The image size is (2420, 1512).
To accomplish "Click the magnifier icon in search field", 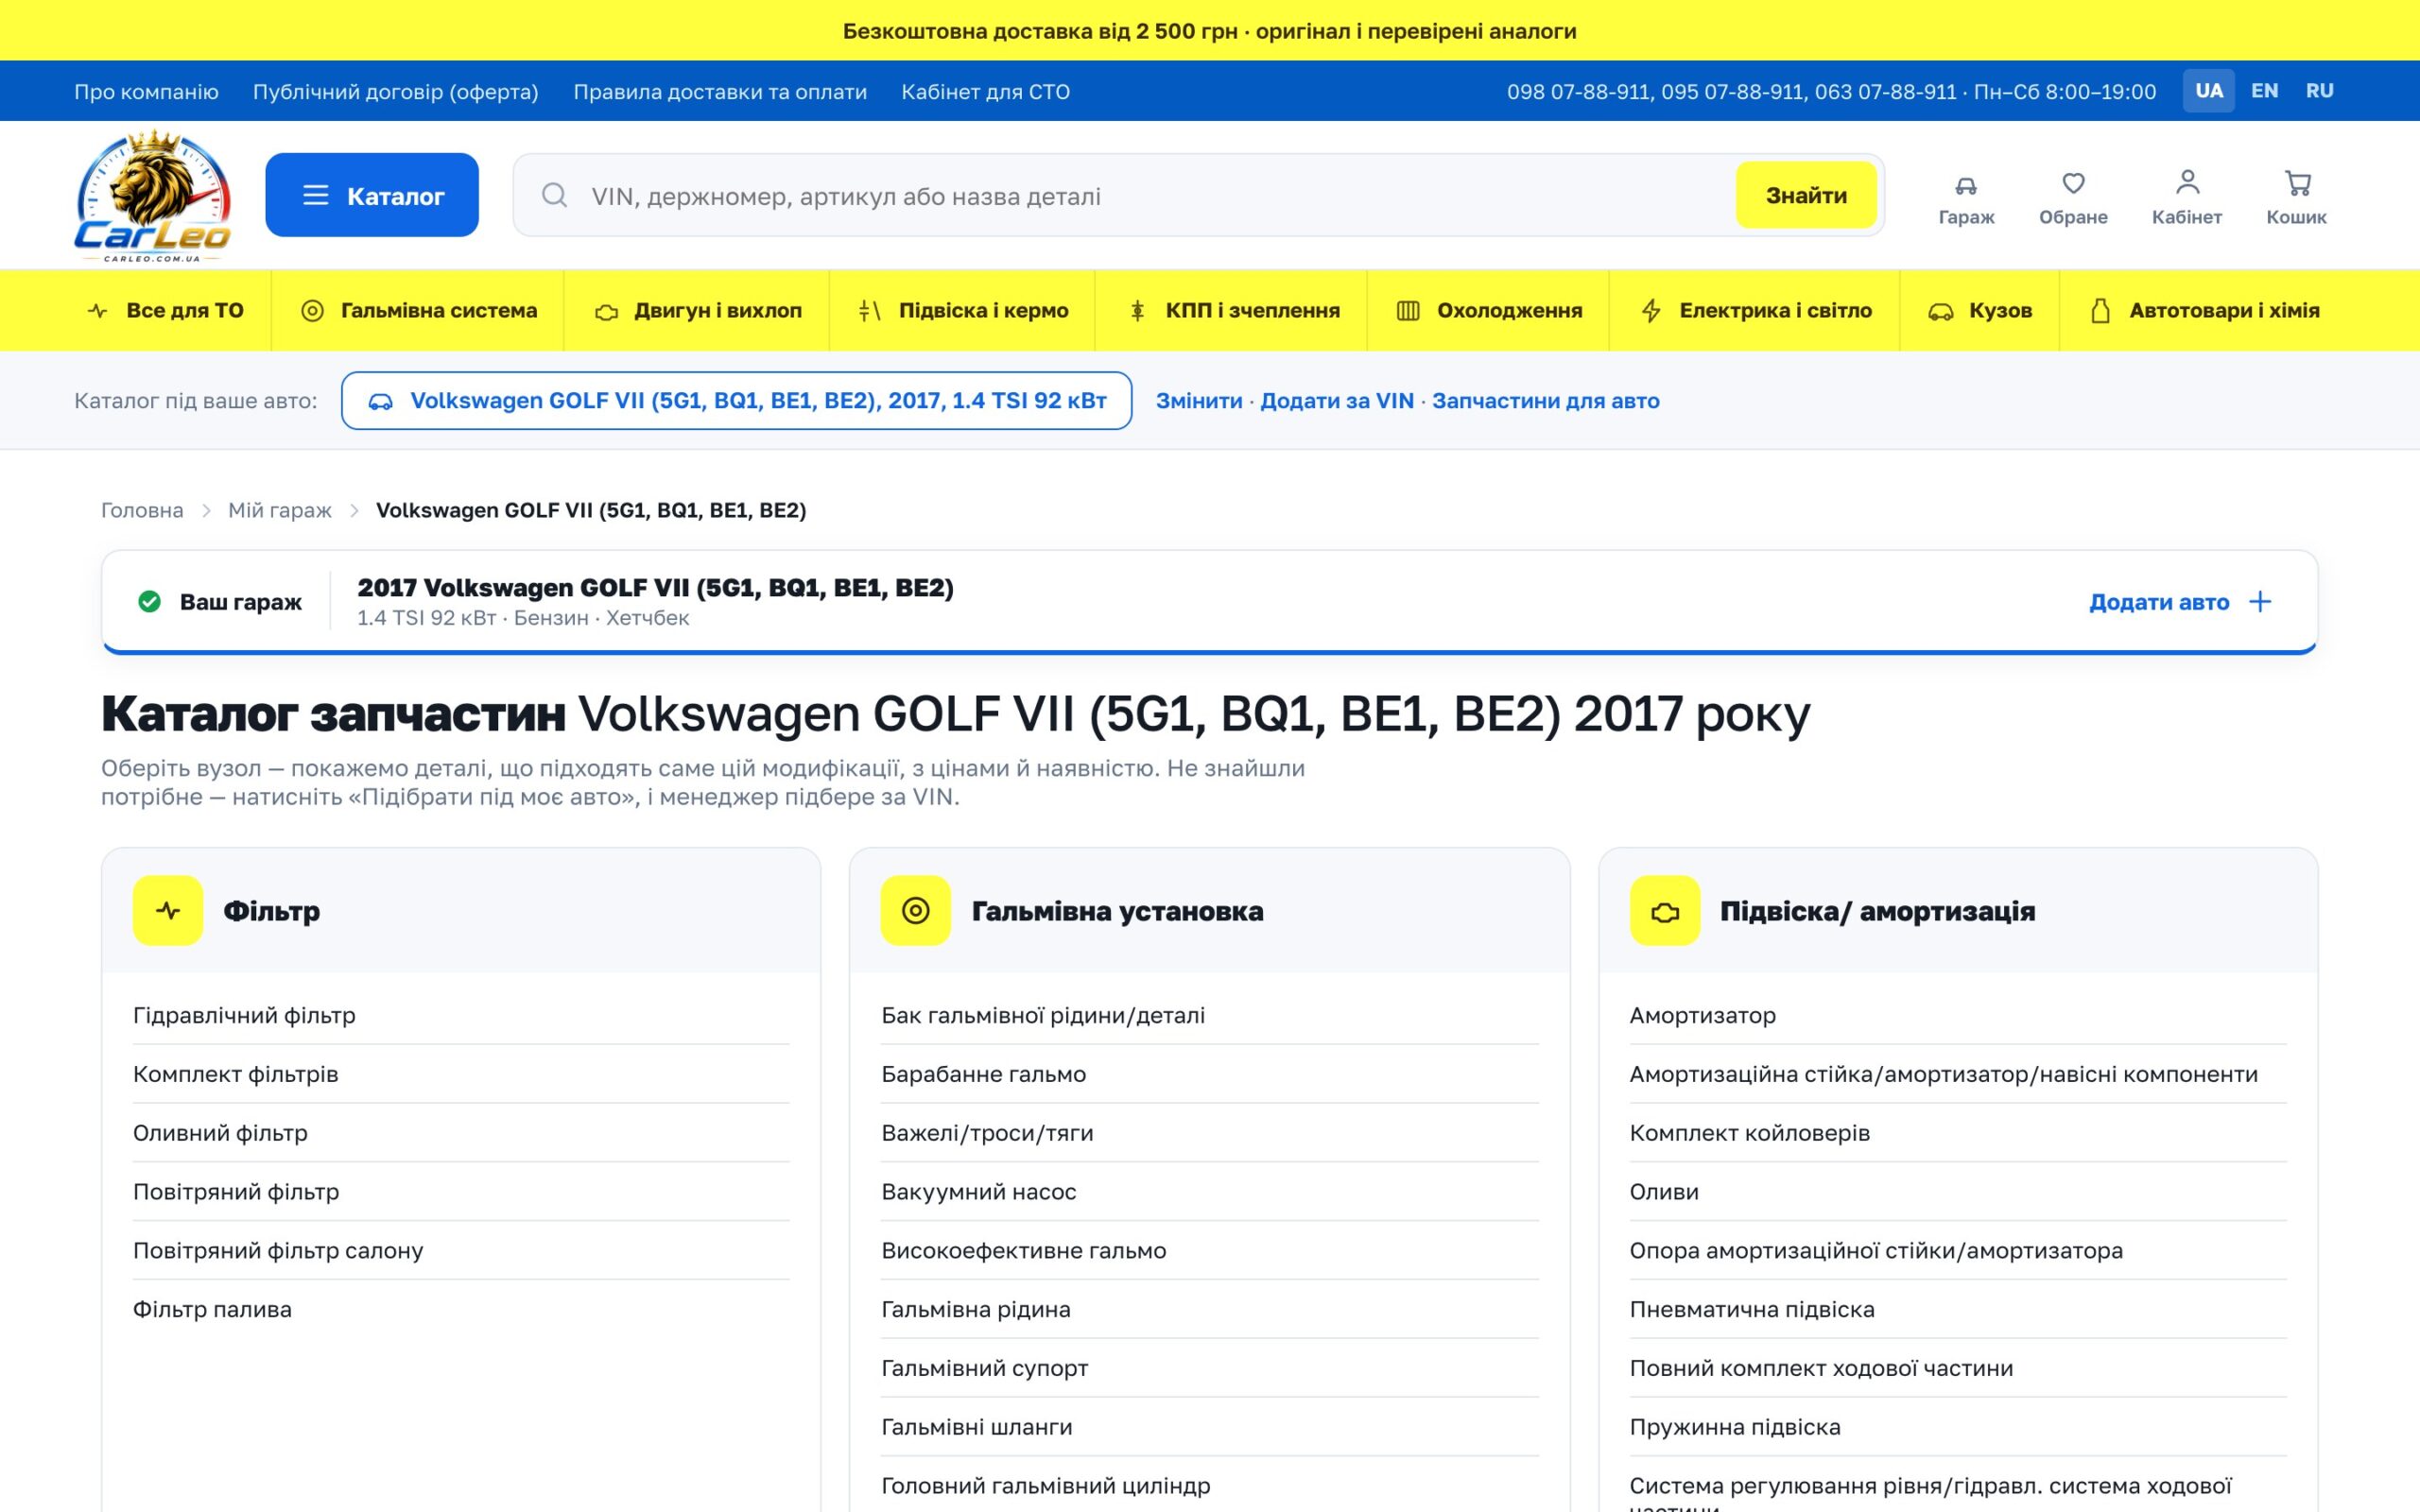I will (554, 195).
